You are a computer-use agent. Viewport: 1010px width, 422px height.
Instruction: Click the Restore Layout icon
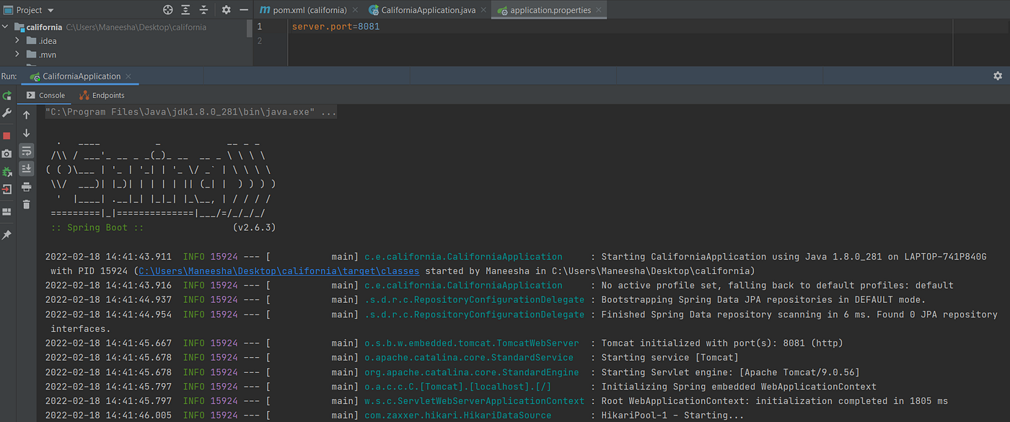pyautogui.click(x=6, y=212)
